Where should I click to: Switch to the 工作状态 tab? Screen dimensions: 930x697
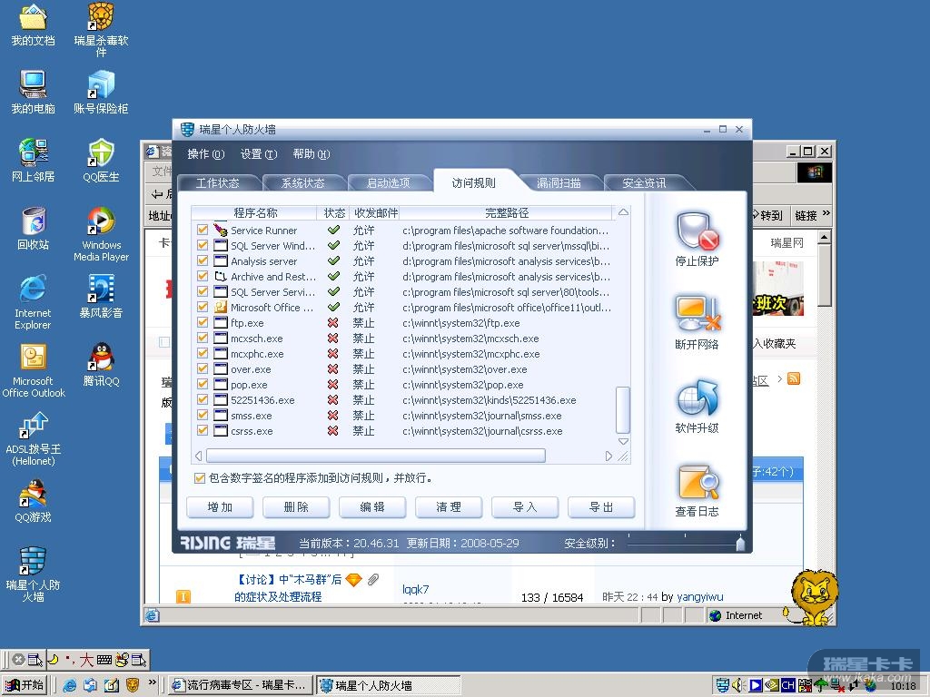pyautogui.click(x=218, y=183)
